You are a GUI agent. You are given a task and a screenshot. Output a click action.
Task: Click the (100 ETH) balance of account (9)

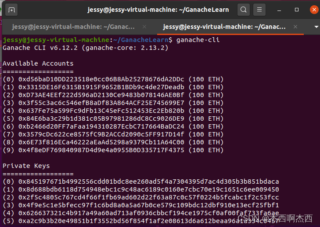pyautogui.click(x=206, y=150)
